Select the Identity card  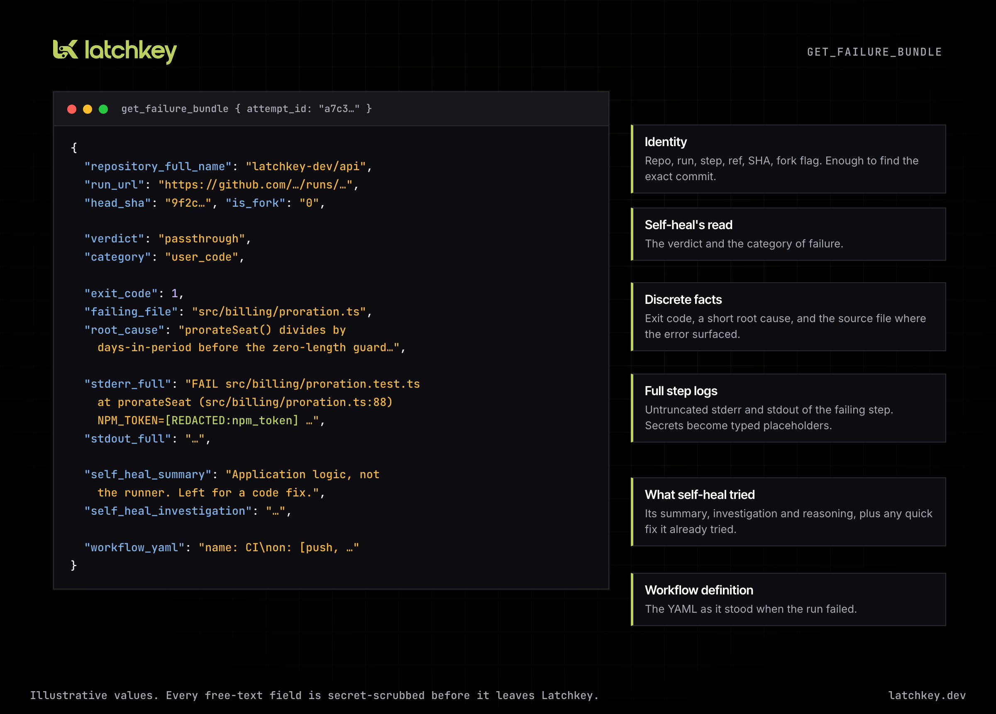tap(788, 159)
